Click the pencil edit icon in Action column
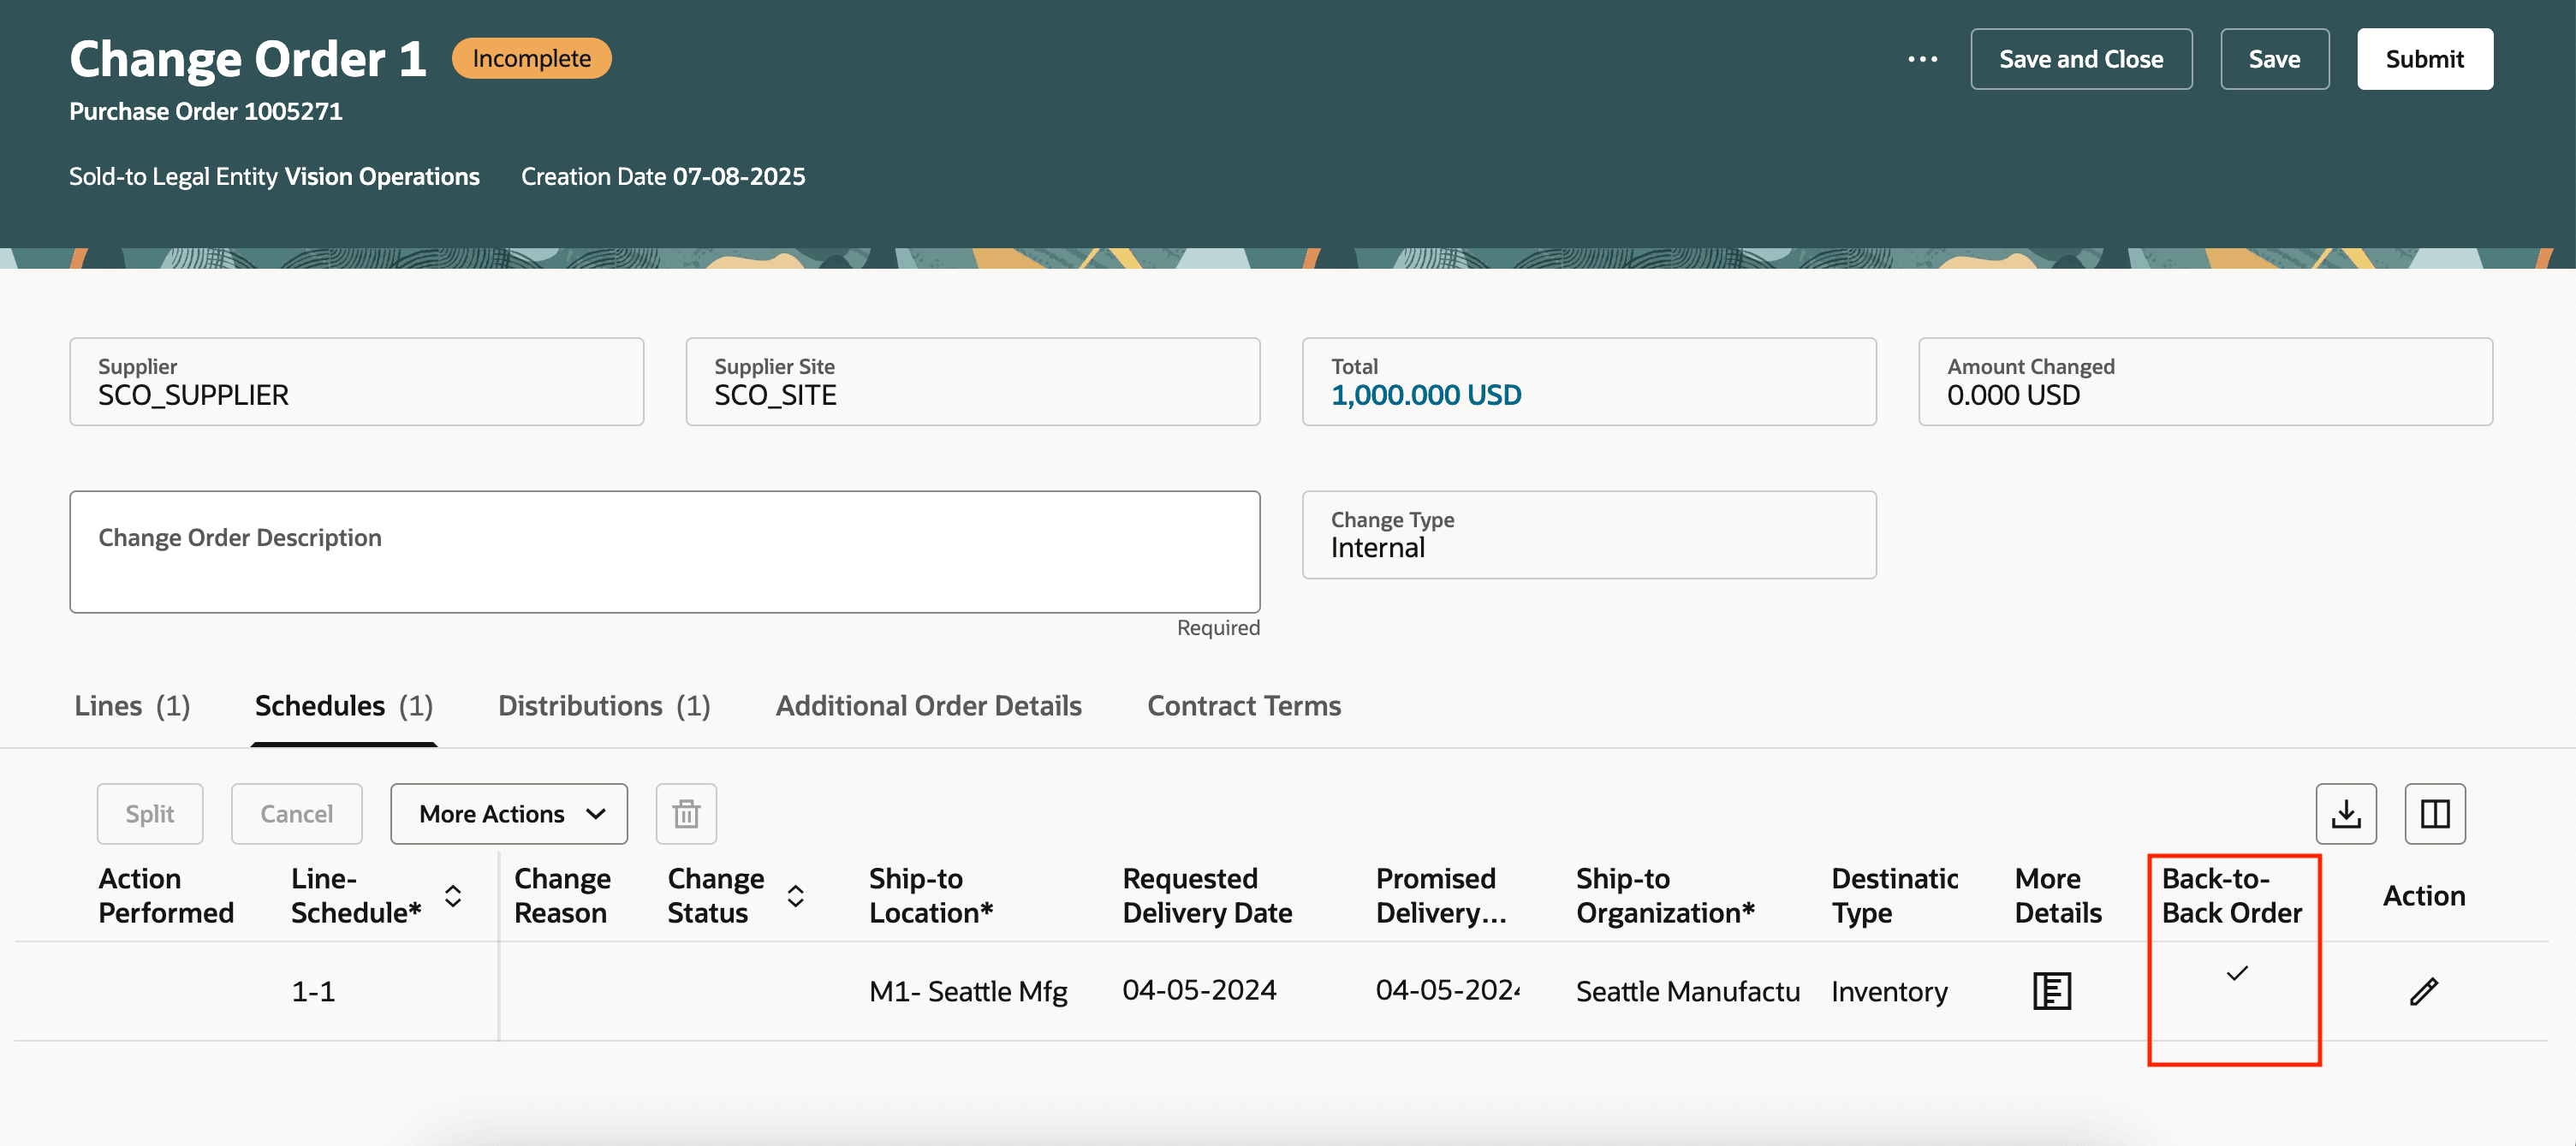The height and width of the screenshot is (1146, 2576). point(2423,991)
